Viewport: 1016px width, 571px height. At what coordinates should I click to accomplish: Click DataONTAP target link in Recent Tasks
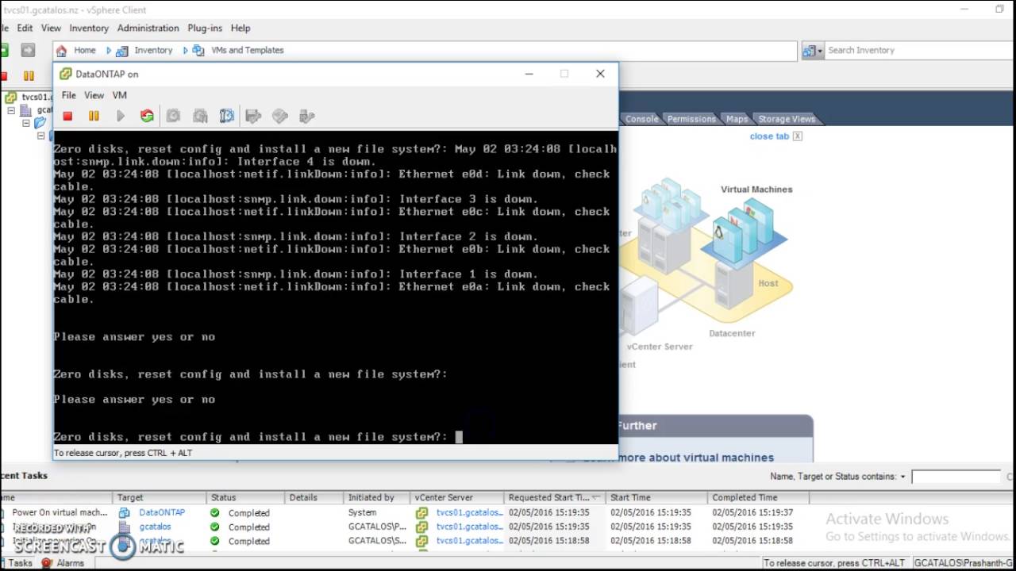pyautogui.click(x=162, y=513)
